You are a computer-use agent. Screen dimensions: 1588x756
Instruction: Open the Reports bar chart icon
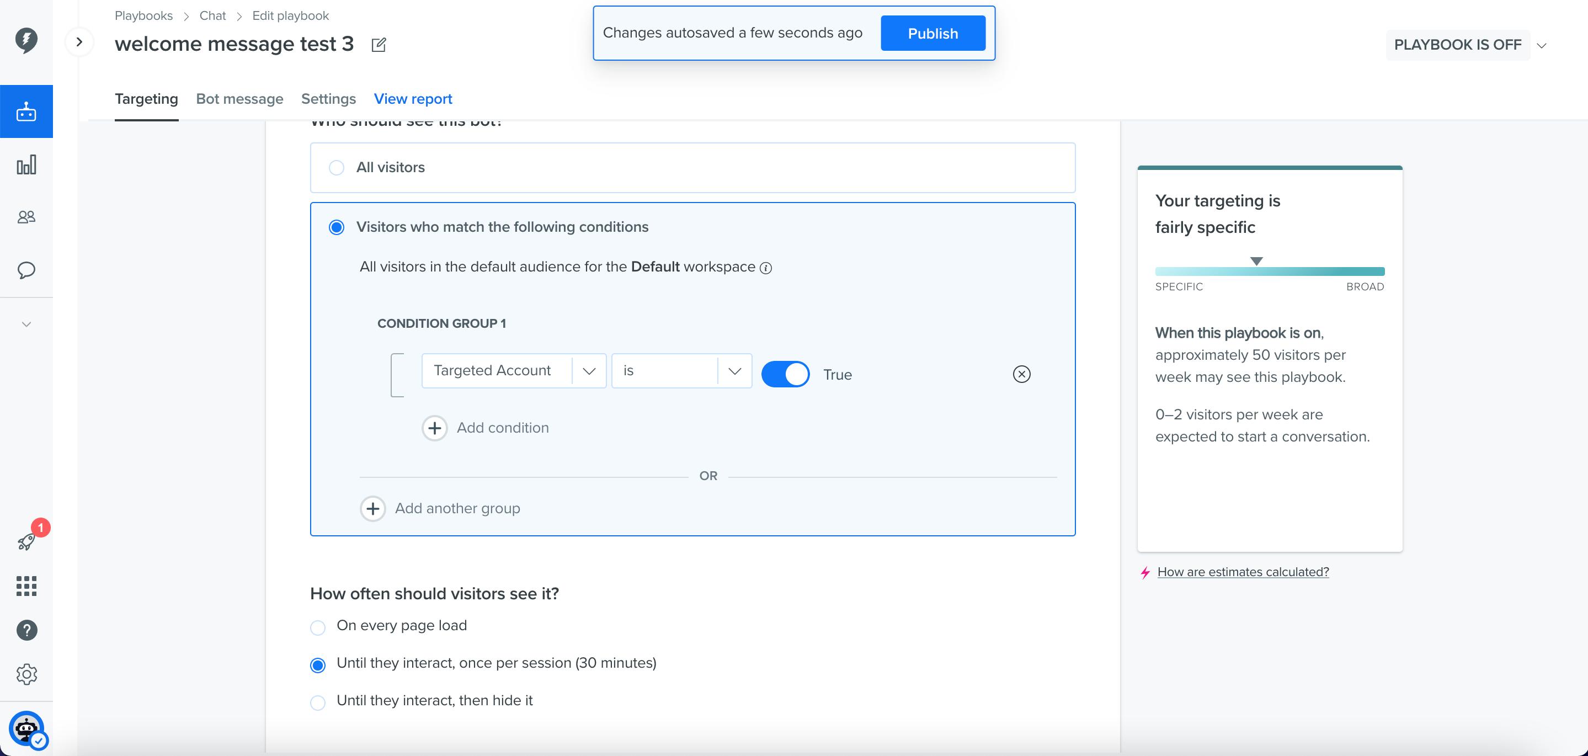[26, 164]
